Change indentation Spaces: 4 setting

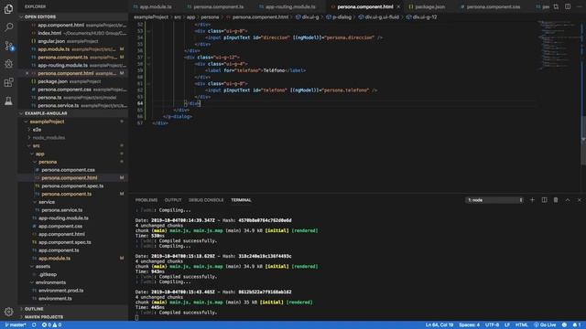pos(469,325)
